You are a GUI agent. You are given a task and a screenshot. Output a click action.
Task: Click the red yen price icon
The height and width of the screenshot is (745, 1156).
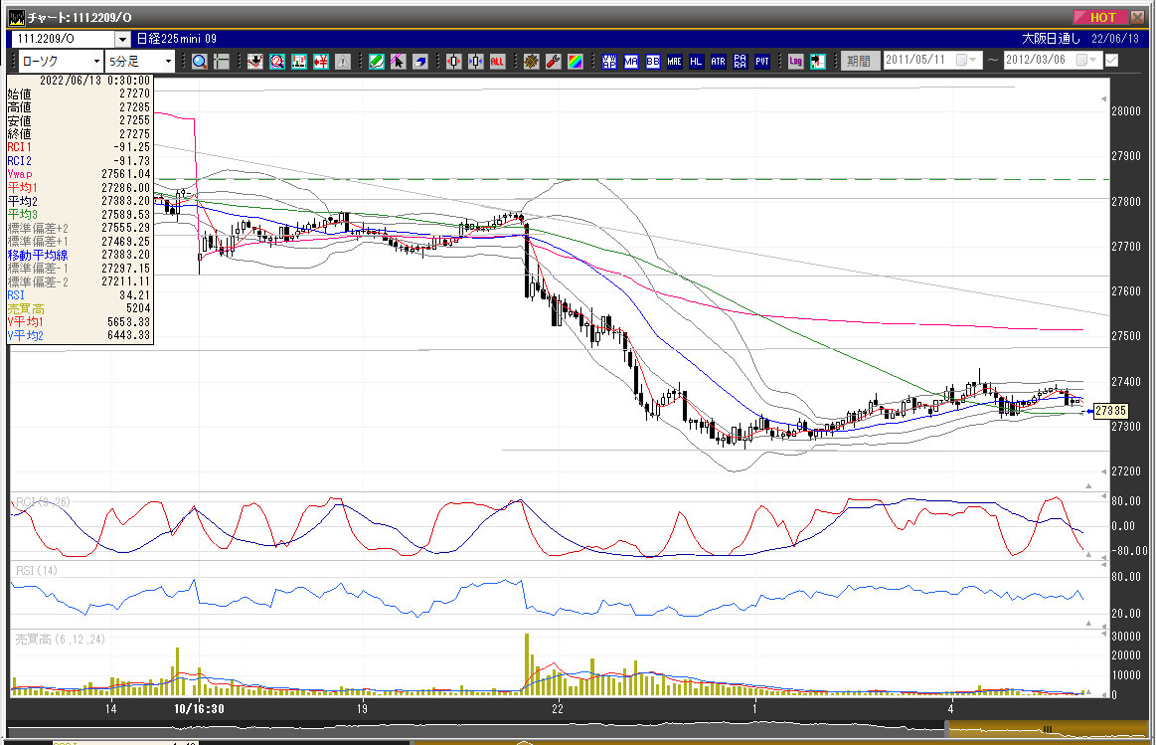[x=321, y=62]
